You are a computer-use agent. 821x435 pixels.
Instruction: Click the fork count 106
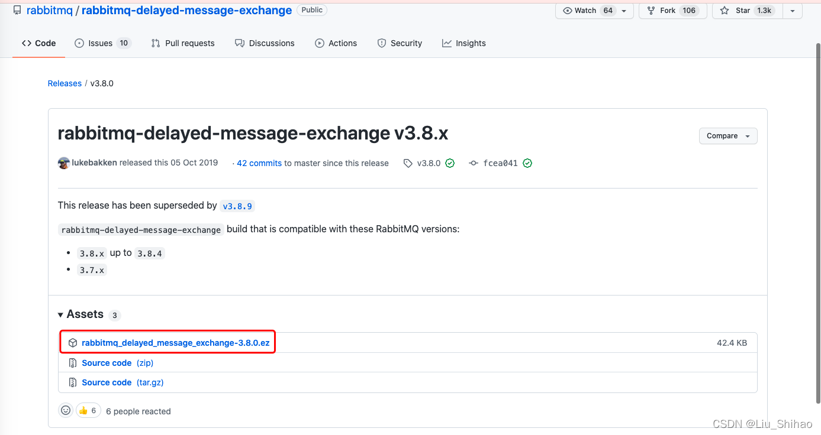[x=688, y=11]
